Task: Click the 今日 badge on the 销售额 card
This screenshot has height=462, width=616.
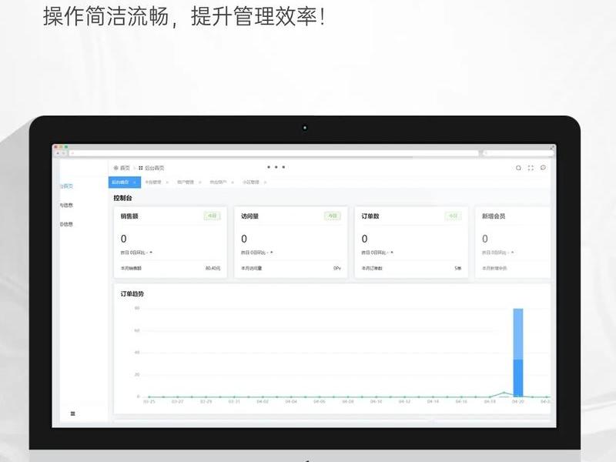Action: pyautogui.click(x=213, y=216)
